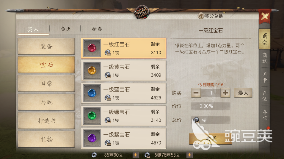Viewport: 284px width, 159px height.
Task: Open the 马厩 category
Action: [46, 102]
